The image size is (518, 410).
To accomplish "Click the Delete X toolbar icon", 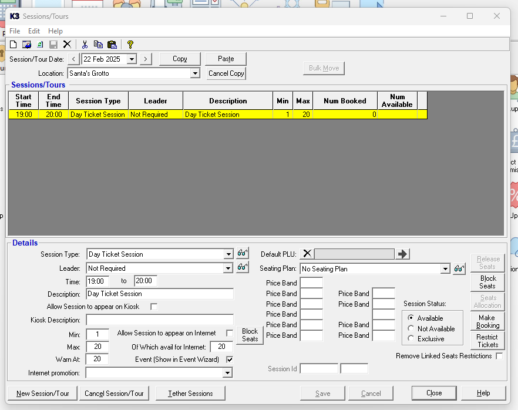I will coord(67,45).
